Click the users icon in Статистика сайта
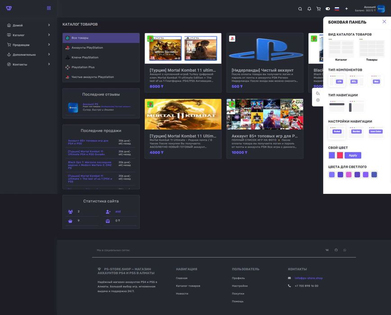Image resolution: width=391 pixels, height=315 pixels. pyautogui.click(x=70, y=211)
